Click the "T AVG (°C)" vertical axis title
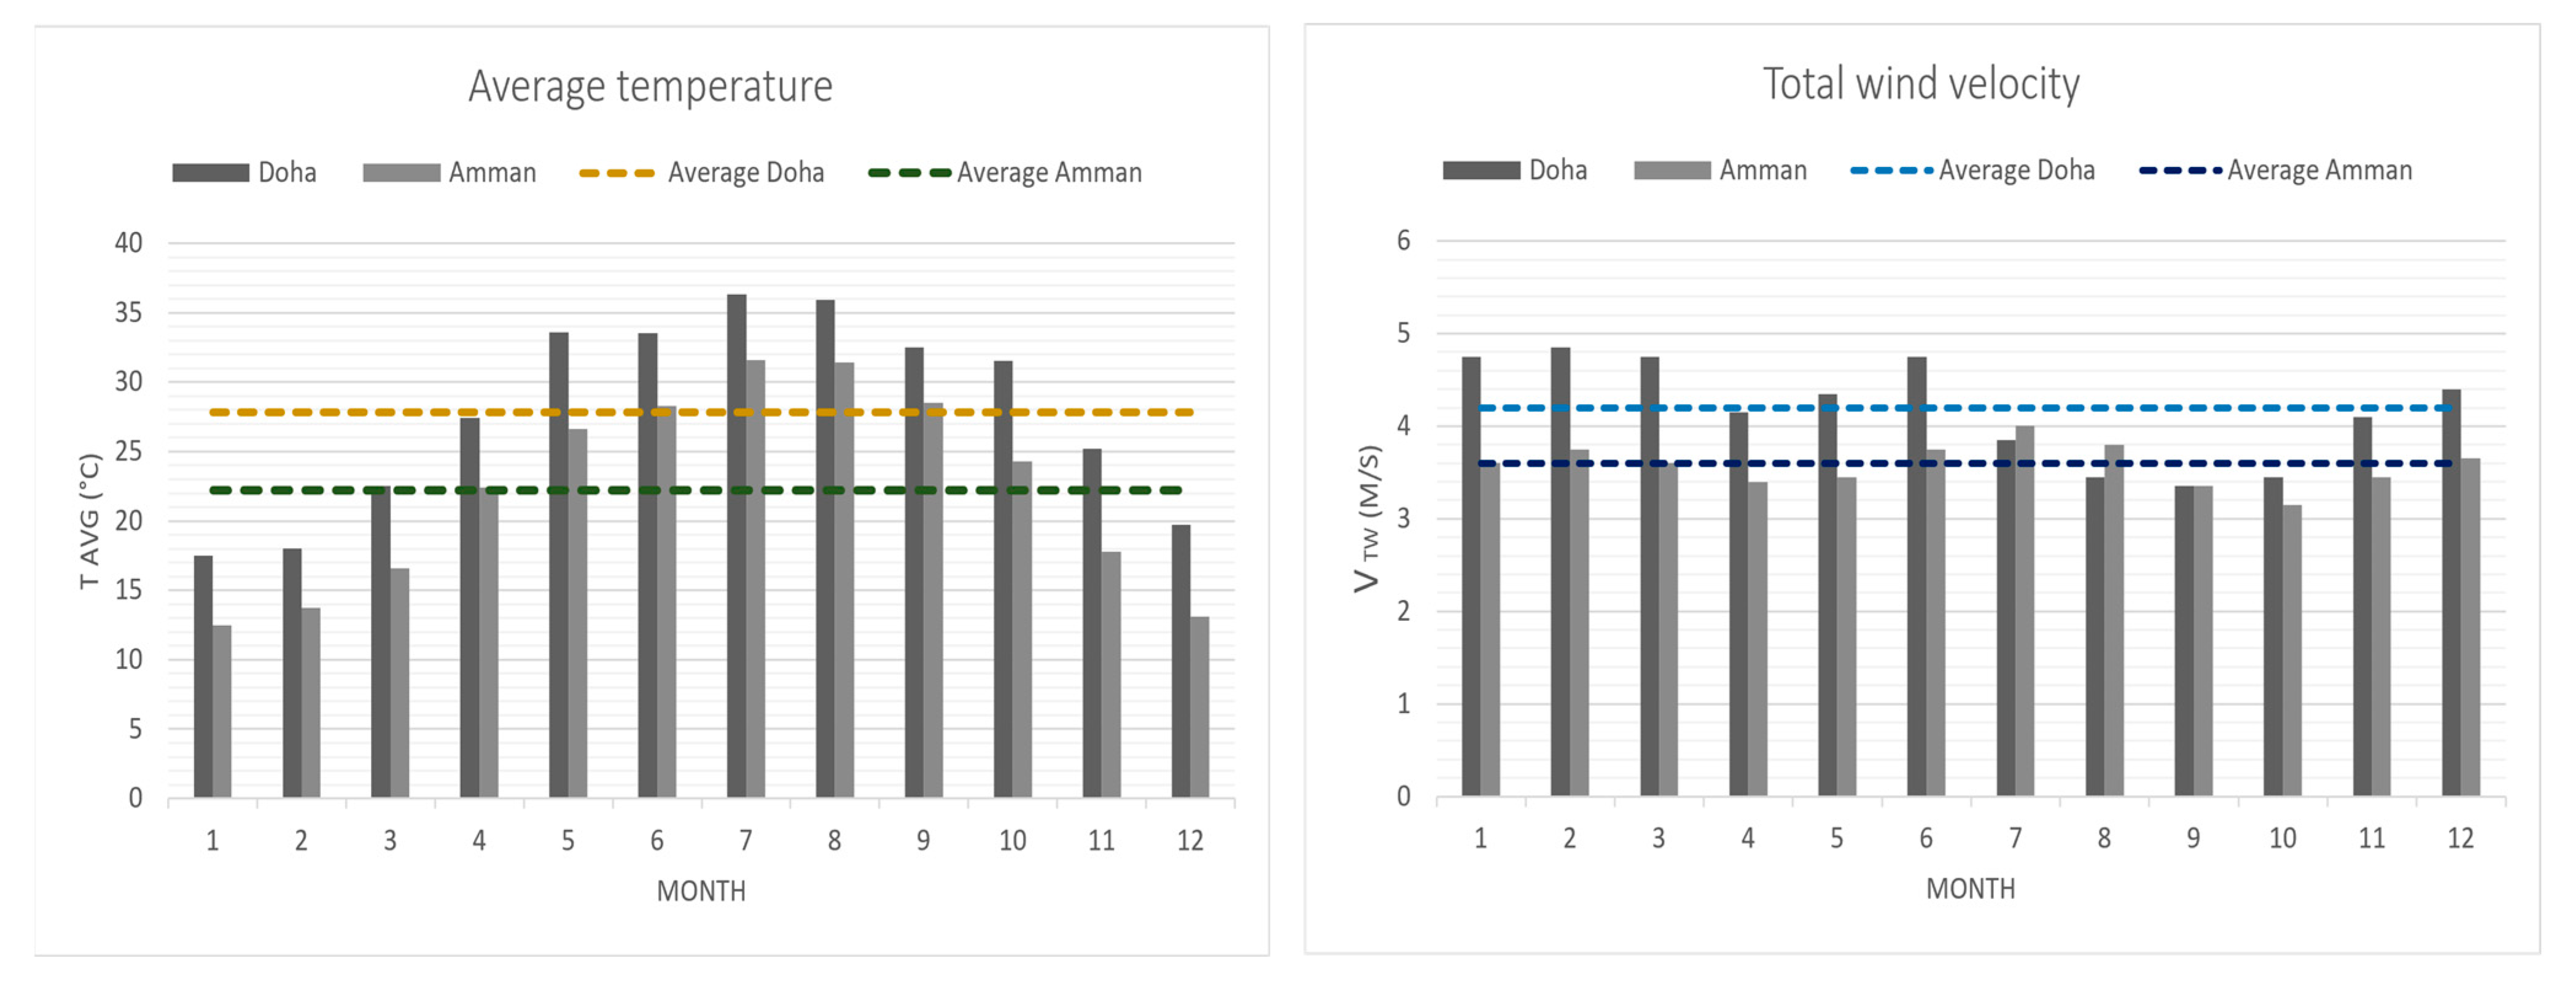The width and height of the screenshot is (2576, 985). coord(90,521)
